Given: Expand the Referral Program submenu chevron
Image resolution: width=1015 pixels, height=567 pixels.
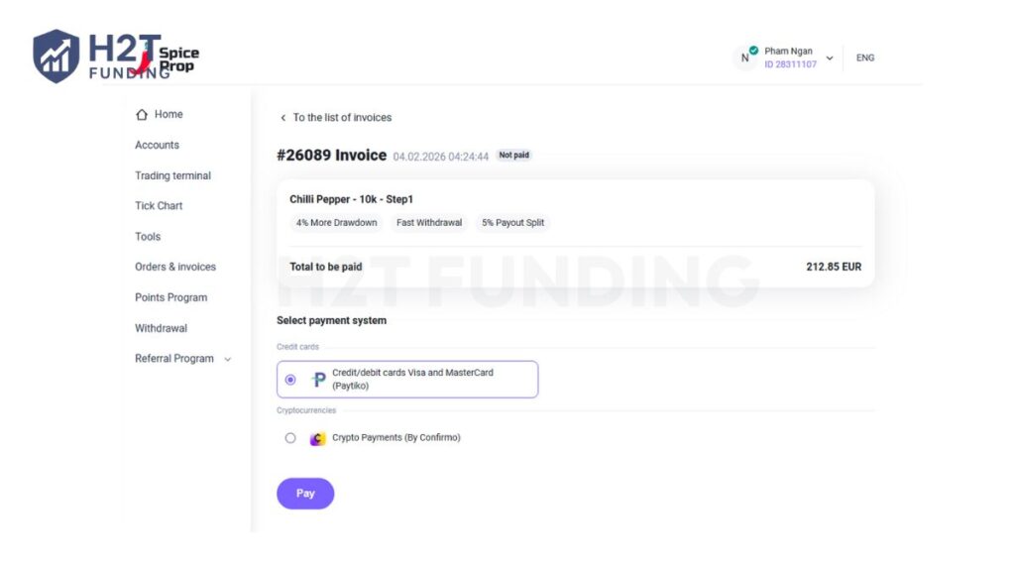Looking at the screenshot, I should (228, 359).
